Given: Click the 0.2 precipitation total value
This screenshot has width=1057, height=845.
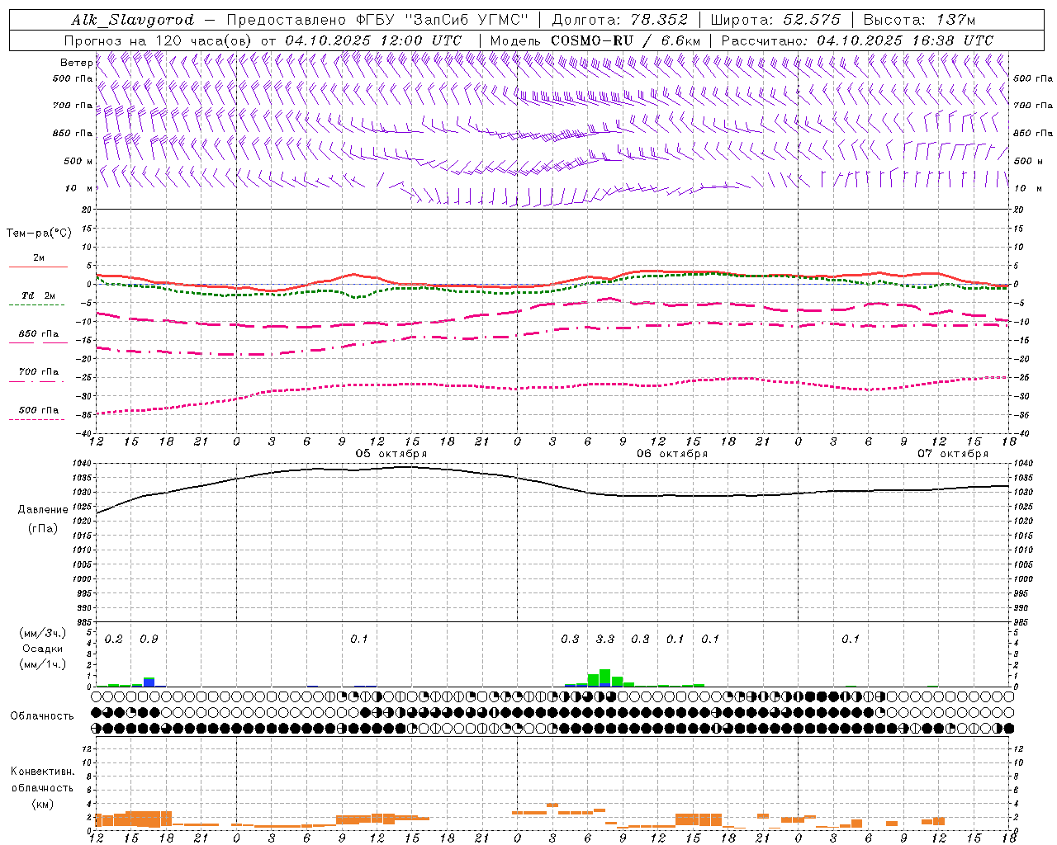Looking at the screenshot, I should point(114,639).
